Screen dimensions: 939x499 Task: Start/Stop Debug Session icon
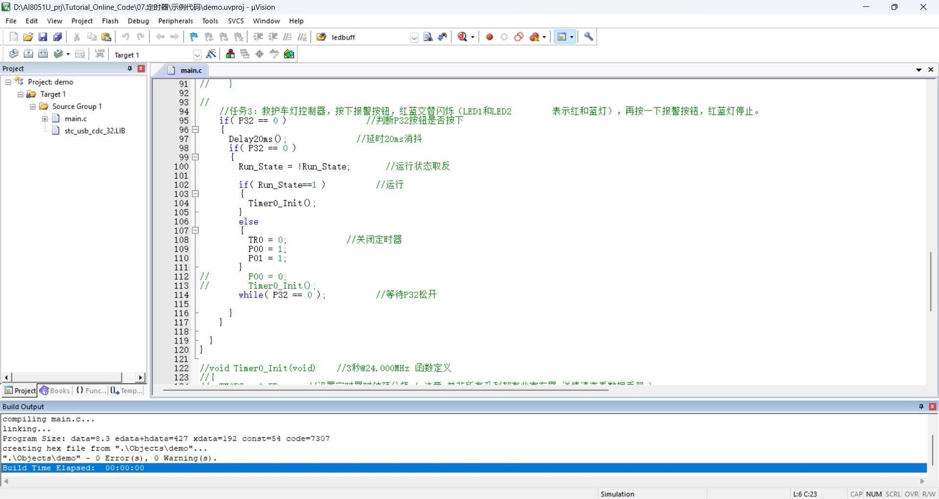462,37
